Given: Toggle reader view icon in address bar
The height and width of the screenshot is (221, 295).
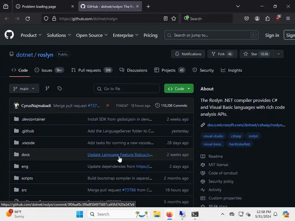Looking at the screenshot, I should click(166, 19).
